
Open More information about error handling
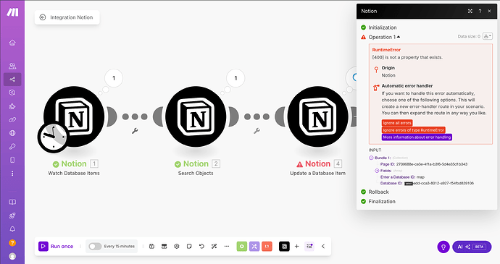click(x=417, y=137)
